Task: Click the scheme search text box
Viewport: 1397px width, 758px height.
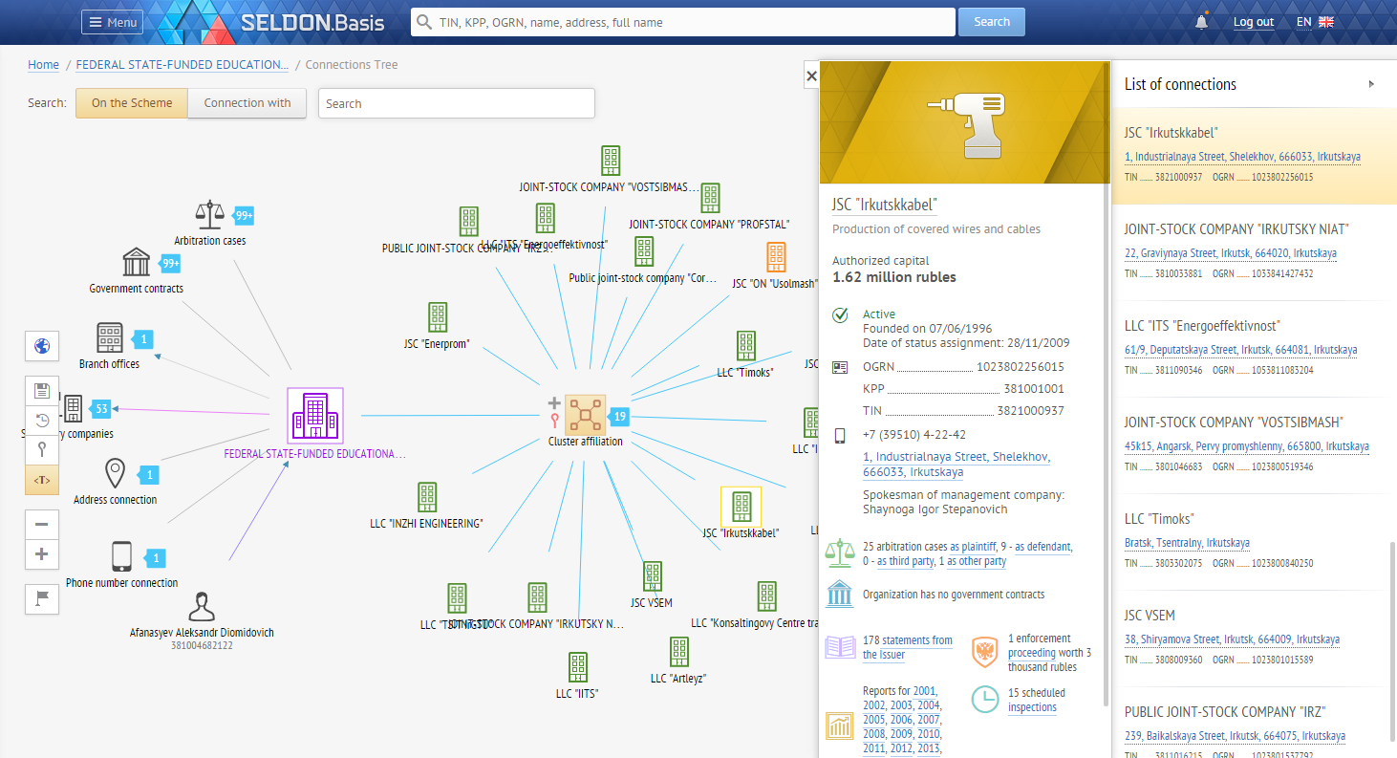Action: tap(457, 103)
